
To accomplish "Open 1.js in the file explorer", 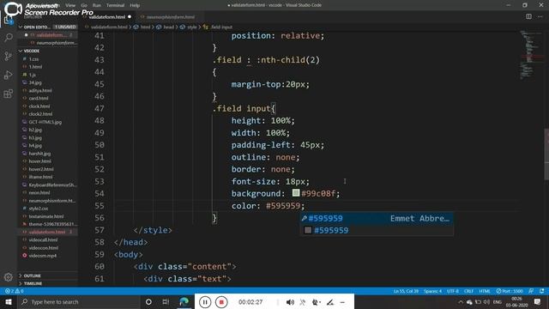I will point(33,75).
